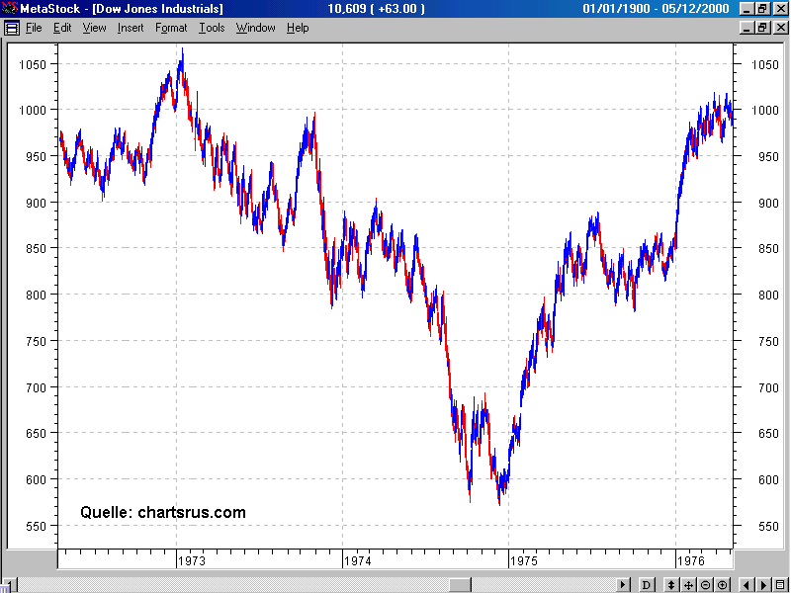Click the scrollbar right arrow
791x593 pixels.
click(624, 585)
